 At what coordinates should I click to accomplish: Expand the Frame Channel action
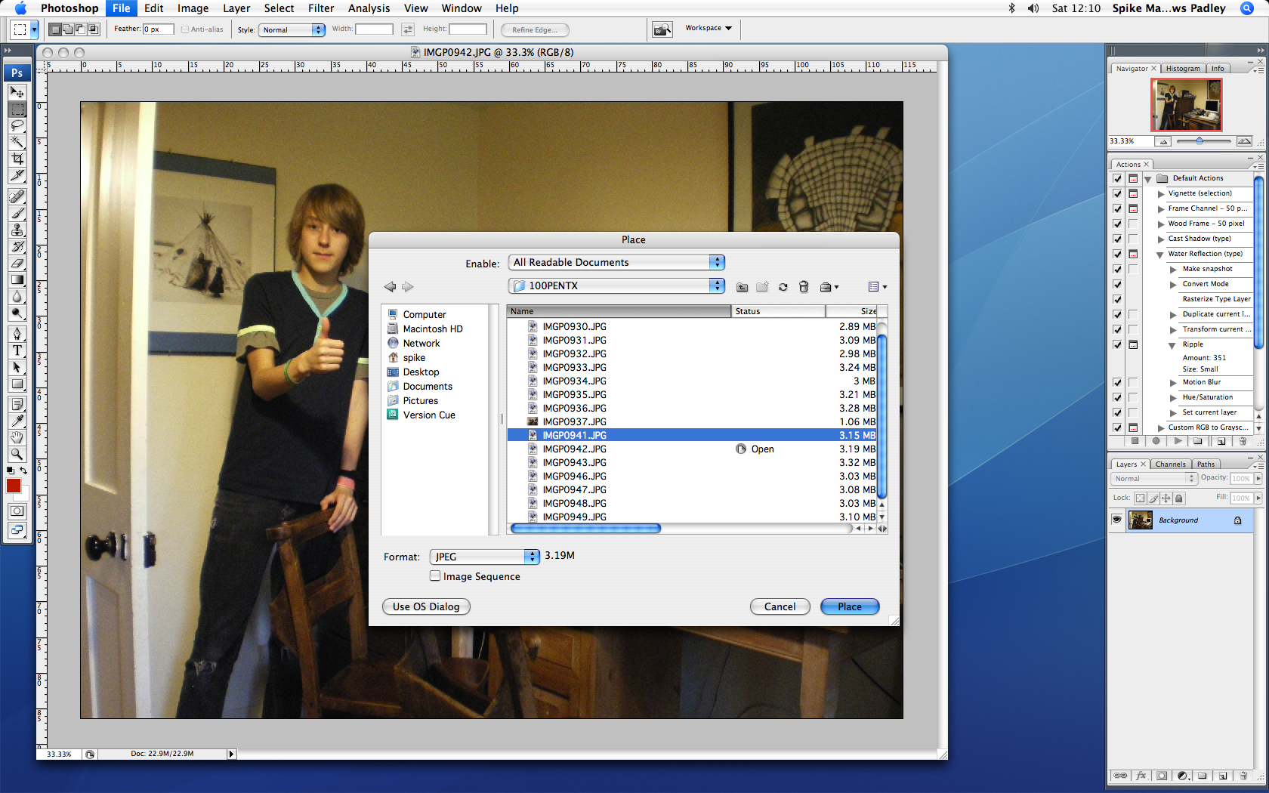tap(1160, 209)
